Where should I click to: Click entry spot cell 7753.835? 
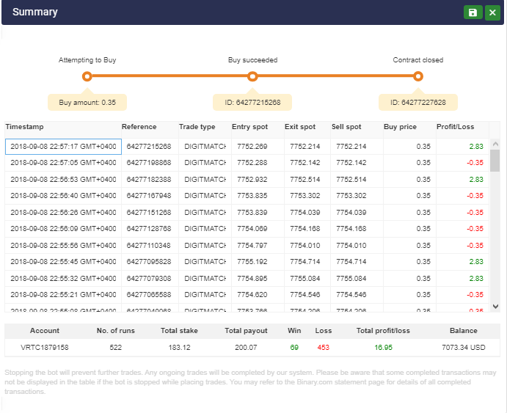(258, 196)
